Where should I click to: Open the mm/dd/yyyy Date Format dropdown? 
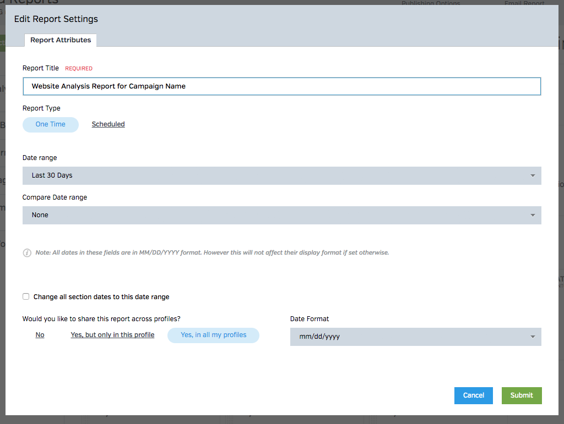[408, 337]
